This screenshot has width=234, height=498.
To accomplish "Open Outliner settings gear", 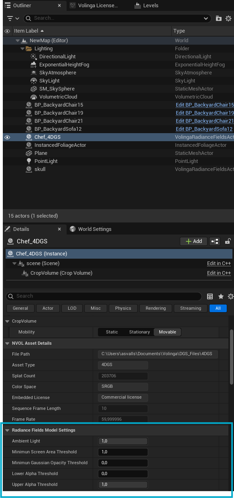I will pos(228,19).
